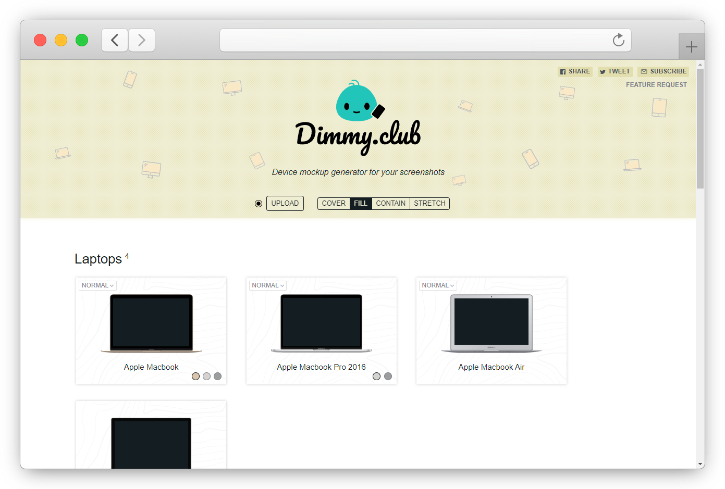Tweet about the site
725x489 pixels.
pyautogui.click(x=615, y=71)
